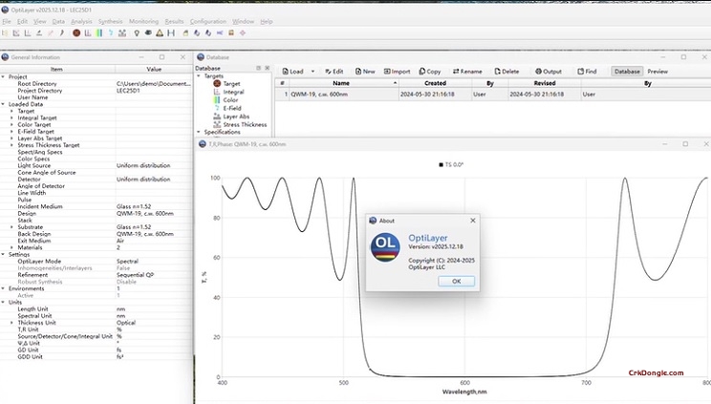Click Delete in the Database toolbar
This screenshot has height=404, width=711.
[x=506, y=72]
